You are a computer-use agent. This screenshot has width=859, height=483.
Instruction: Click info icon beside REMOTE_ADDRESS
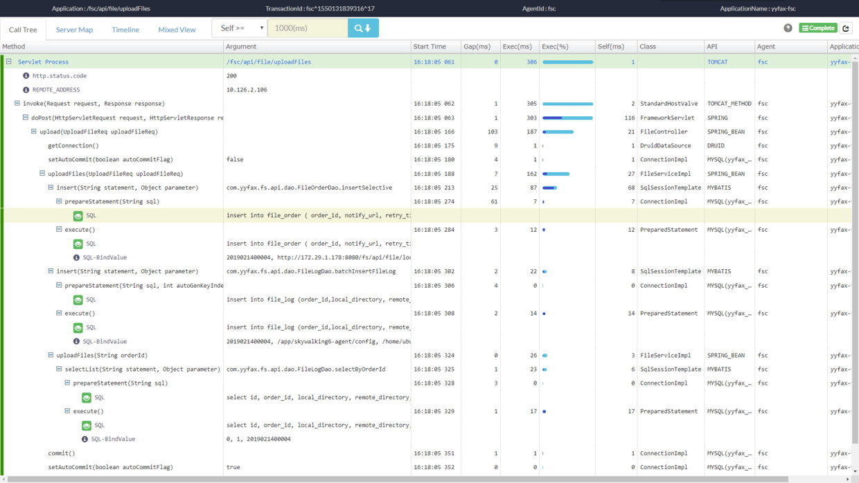coord(26,90)
